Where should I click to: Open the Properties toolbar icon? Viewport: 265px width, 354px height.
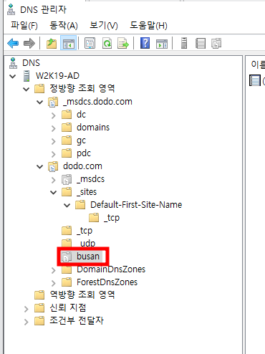click(x=90, y=43)
